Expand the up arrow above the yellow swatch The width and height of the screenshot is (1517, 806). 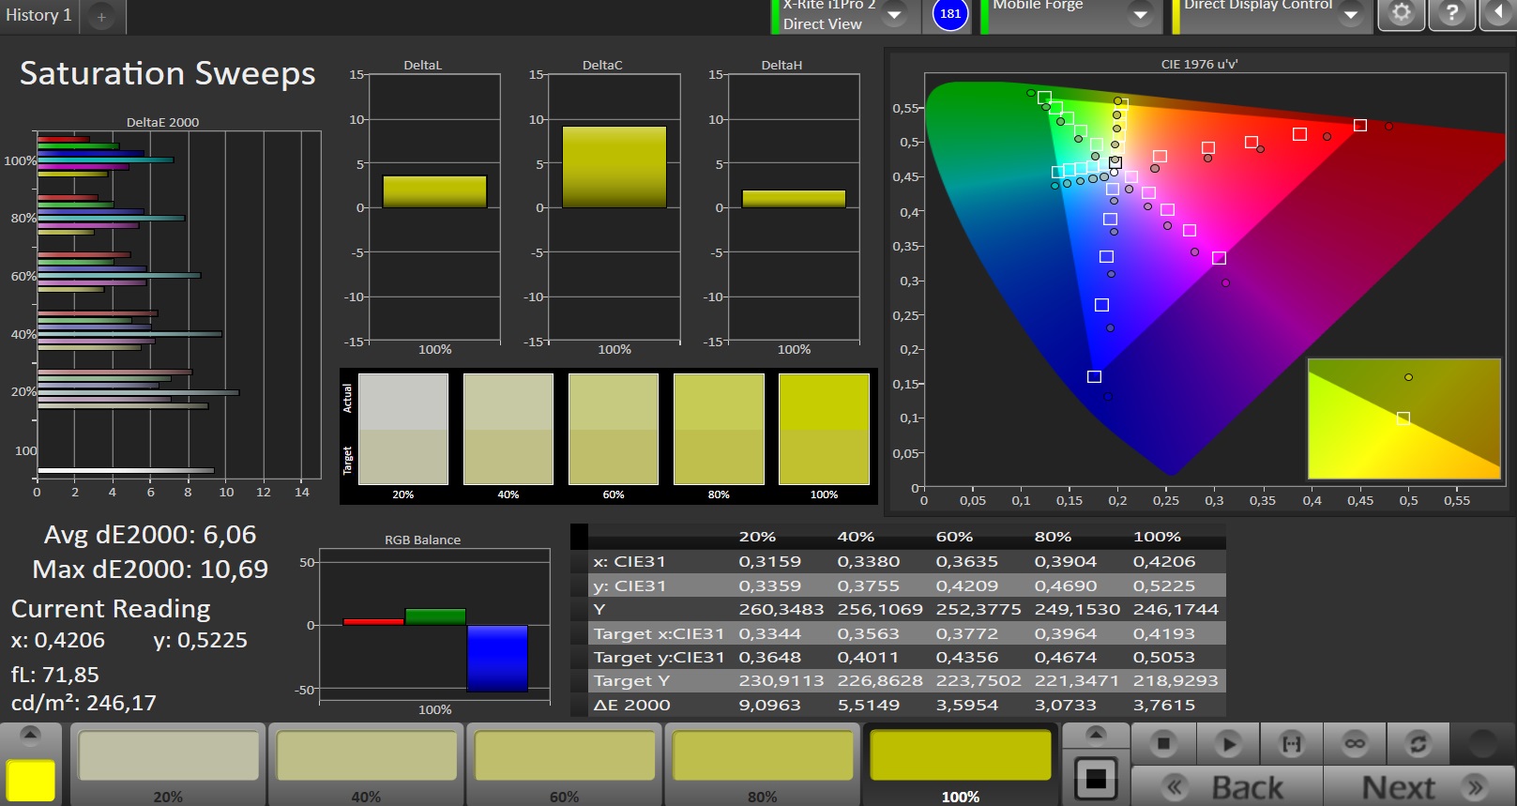[30, 735]
